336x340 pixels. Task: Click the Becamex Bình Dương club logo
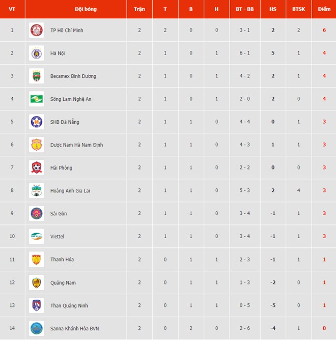tap(37, 76)
